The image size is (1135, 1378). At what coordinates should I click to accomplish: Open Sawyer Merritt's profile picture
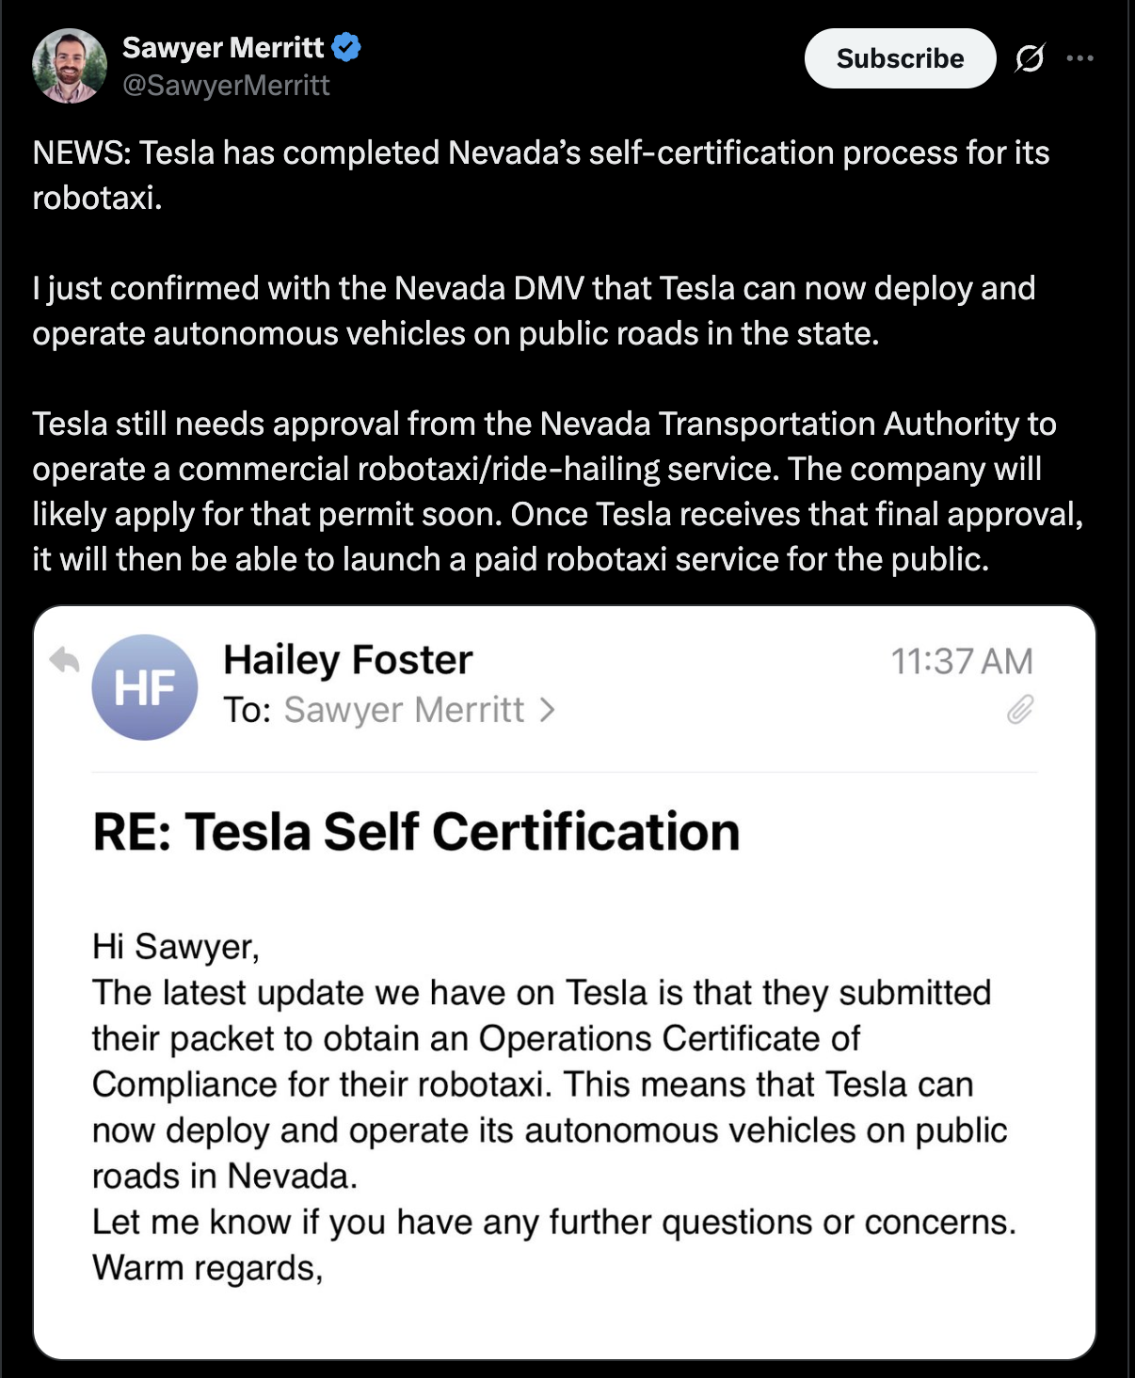tap(69, 65)
